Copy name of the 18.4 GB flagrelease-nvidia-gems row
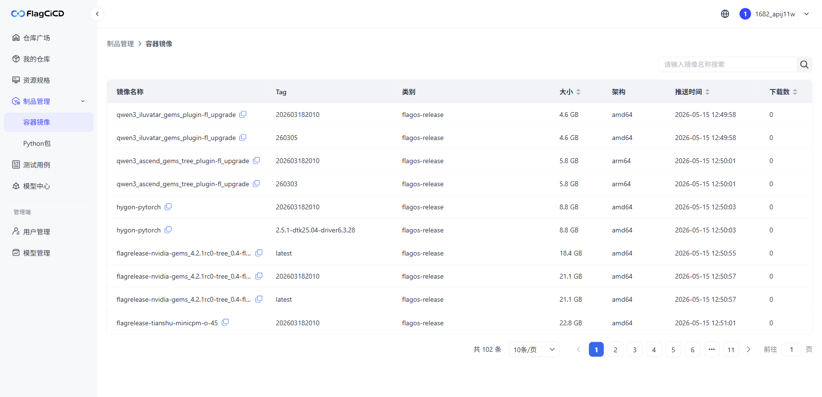822x397 pixels. (259, 253)
